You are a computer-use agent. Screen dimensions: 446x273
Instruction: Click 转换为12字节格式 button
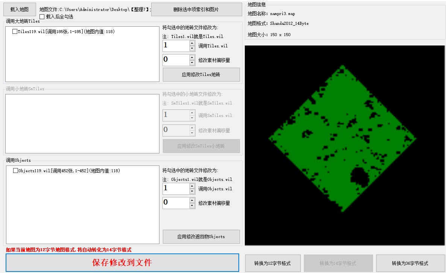pos(272,263)
